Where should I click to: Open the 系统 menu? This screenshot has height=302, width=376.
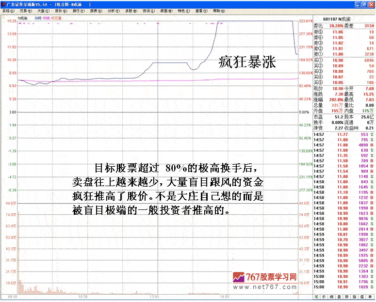pos(8,10)
